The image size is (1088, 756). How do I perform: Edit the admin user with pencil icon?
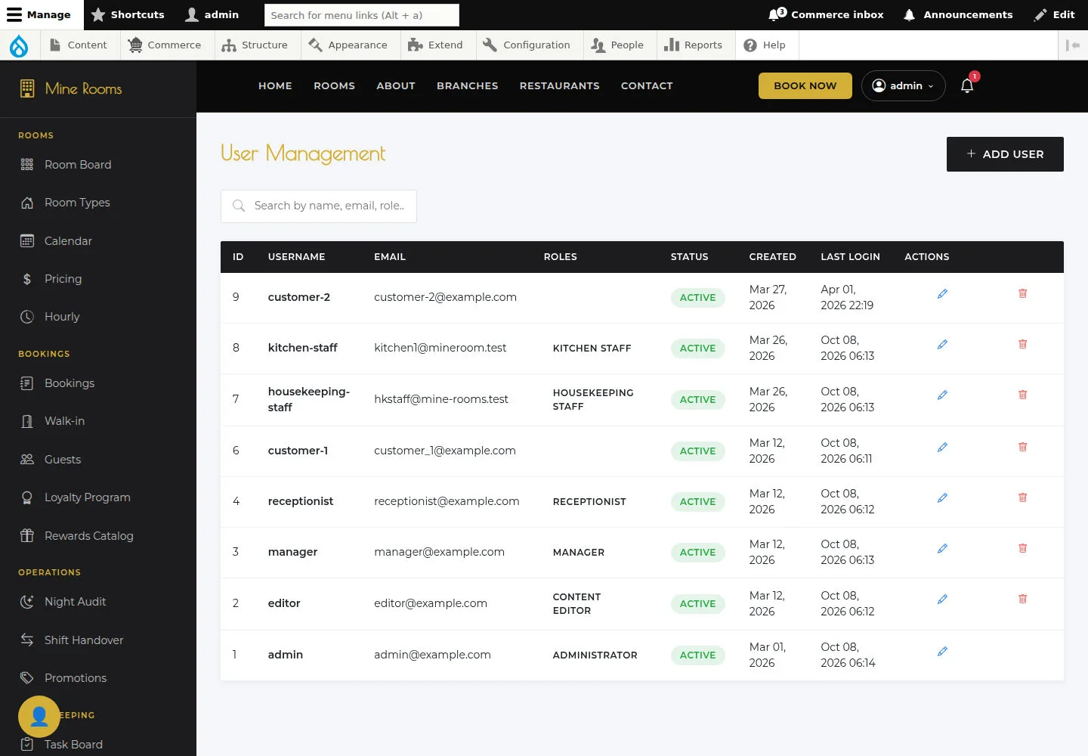tap(942, 651)
